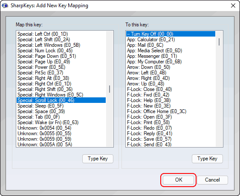Choose Special: Left Ctrl (00_1D)
Screen dimensions: 240x196
(x=61, y=34)
